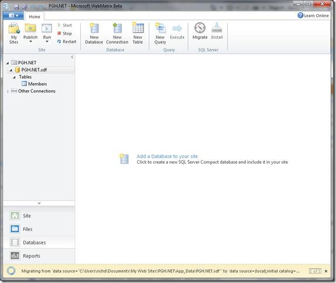Open a New Query
336x283 pixels.
click(160, 33)
